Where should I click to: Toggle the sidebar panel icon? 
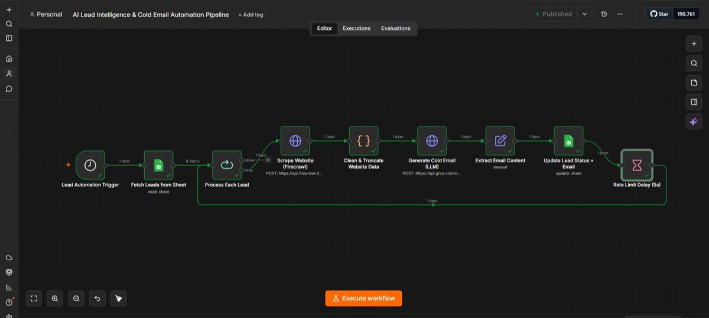coord(9,38)
